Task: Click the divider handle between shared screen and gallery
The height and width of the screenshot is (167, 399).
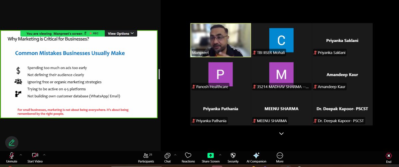Action: [x=159, y=74]
